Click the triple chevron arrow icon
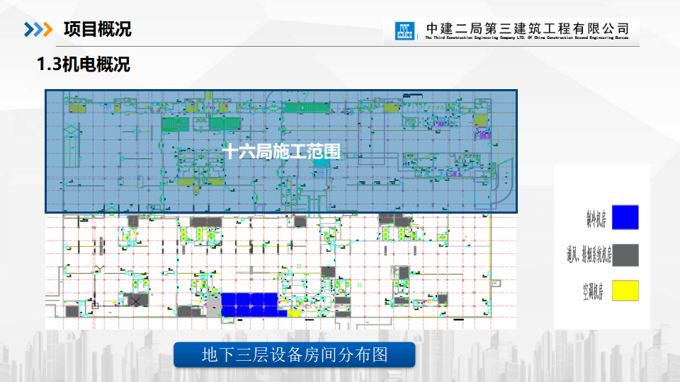Viewport: 680px width, 382px height. click(38, 29)
